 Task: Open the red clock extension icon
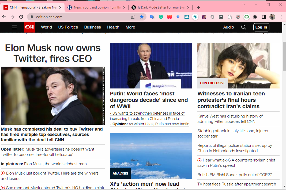point(170,17)
